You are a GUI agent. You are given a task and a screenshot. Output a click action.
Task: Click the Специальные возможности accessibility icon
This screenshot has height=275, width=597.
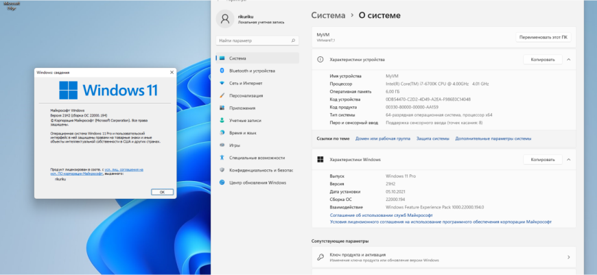click(222, 158)
